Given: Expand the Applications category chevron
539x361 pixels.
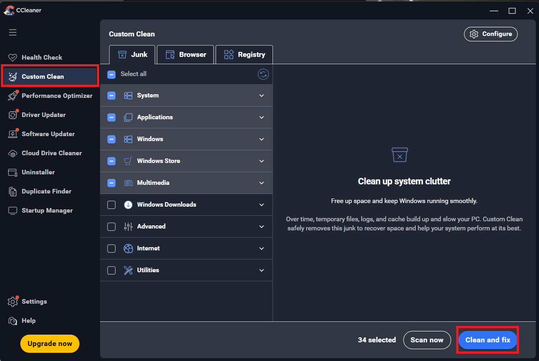Looking at the screenshot, I should [262, 117].
